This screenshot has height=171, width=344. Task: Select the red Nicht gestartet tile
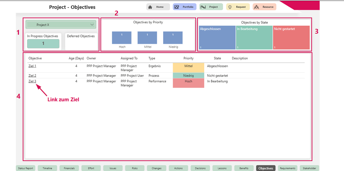click(291, 37)
